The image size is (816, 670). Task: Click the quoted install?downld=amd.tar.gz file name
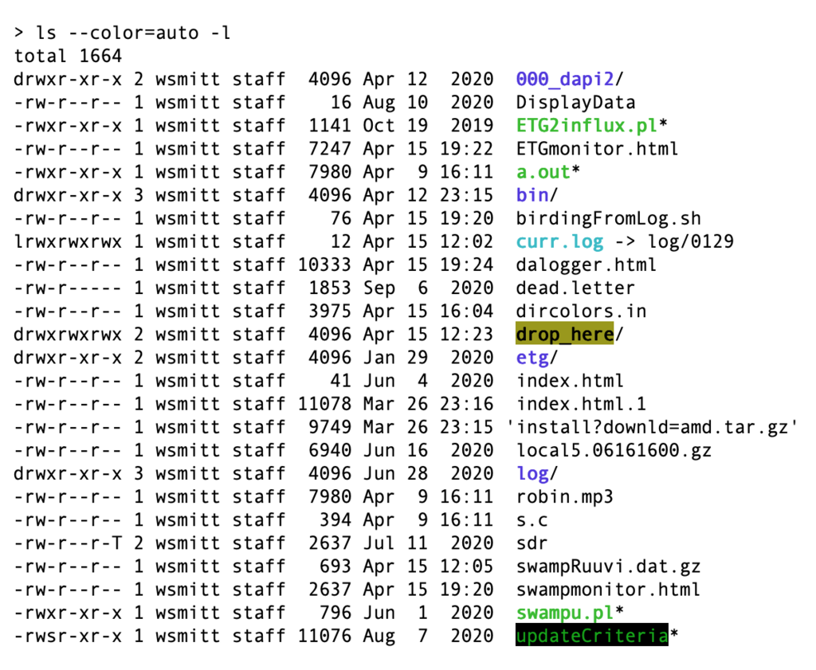point(652,427)
